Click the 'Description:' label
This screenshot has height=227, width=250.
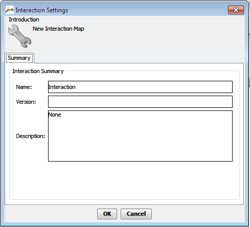(x=31, y=136)
